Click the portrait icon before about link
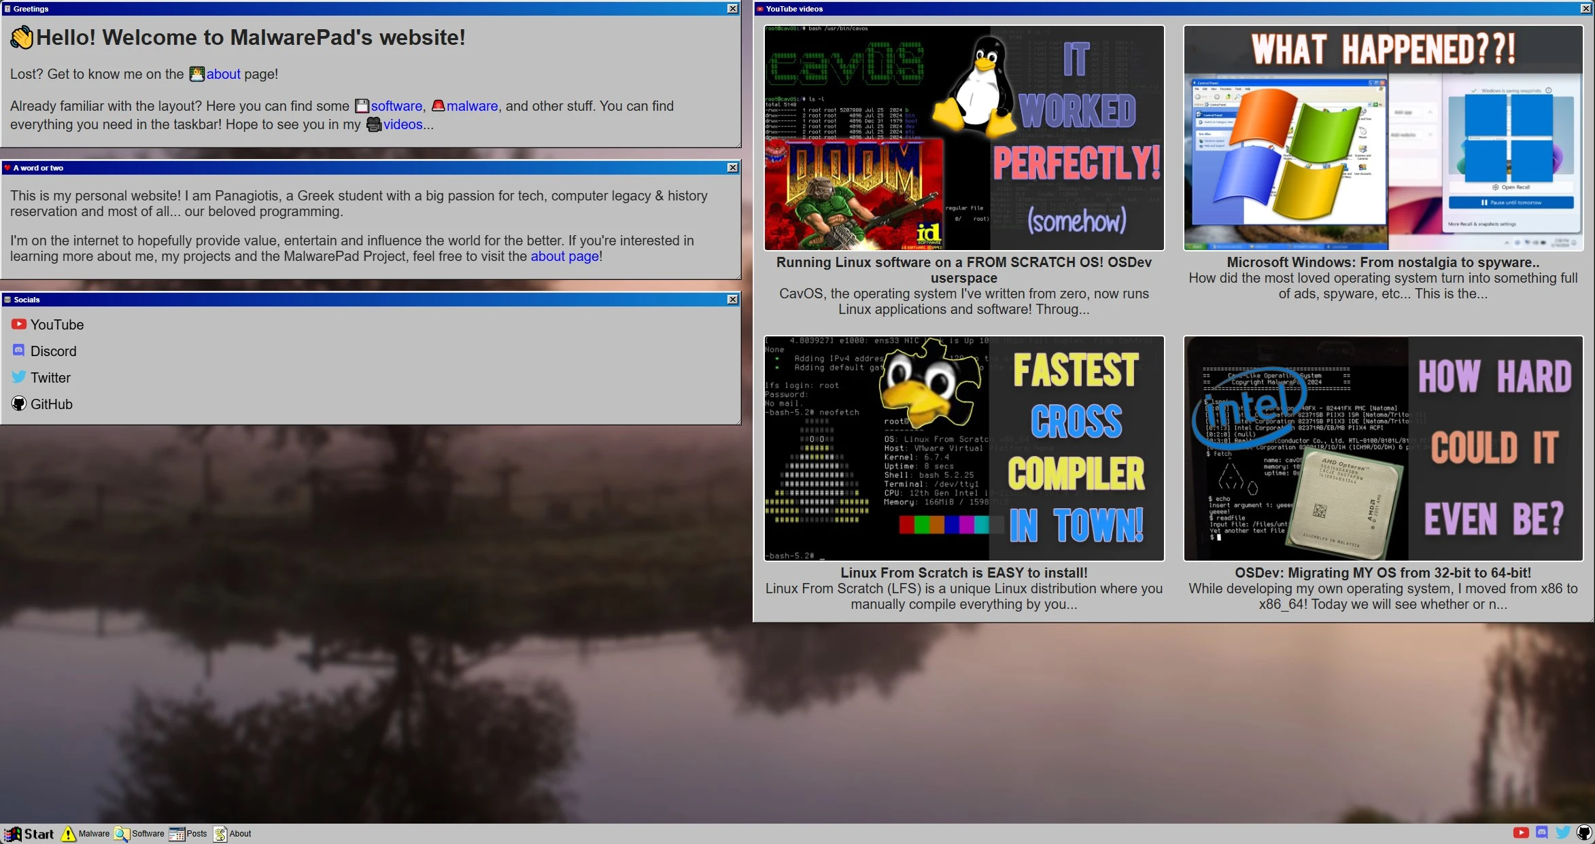This screenshot has height=844, width=1595. coord(197,74)
